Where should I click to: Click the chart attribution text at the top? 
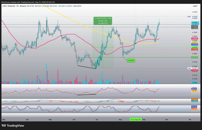(28, 2)
